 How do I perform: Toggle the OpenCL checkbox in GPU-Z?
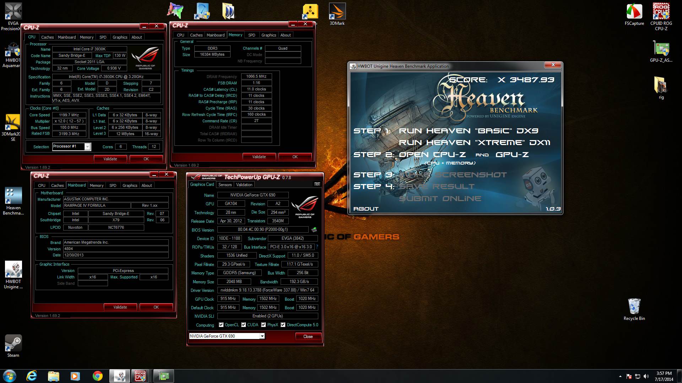click(221, 325)
